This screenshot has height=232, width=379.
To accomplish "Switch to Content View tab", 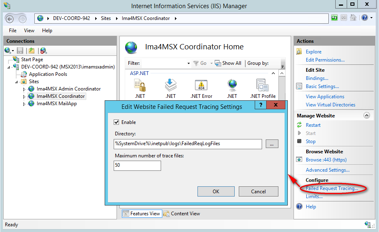I will pyautogui.click(x=182, y=213).
